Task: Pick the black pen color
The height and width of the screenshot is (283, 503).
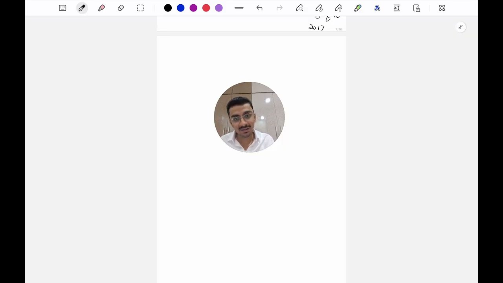Action: (168, 8)
